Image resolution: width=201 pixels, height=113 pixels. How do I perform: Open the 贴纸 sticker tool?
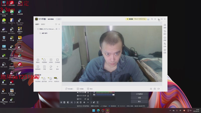tap(51, 68)
